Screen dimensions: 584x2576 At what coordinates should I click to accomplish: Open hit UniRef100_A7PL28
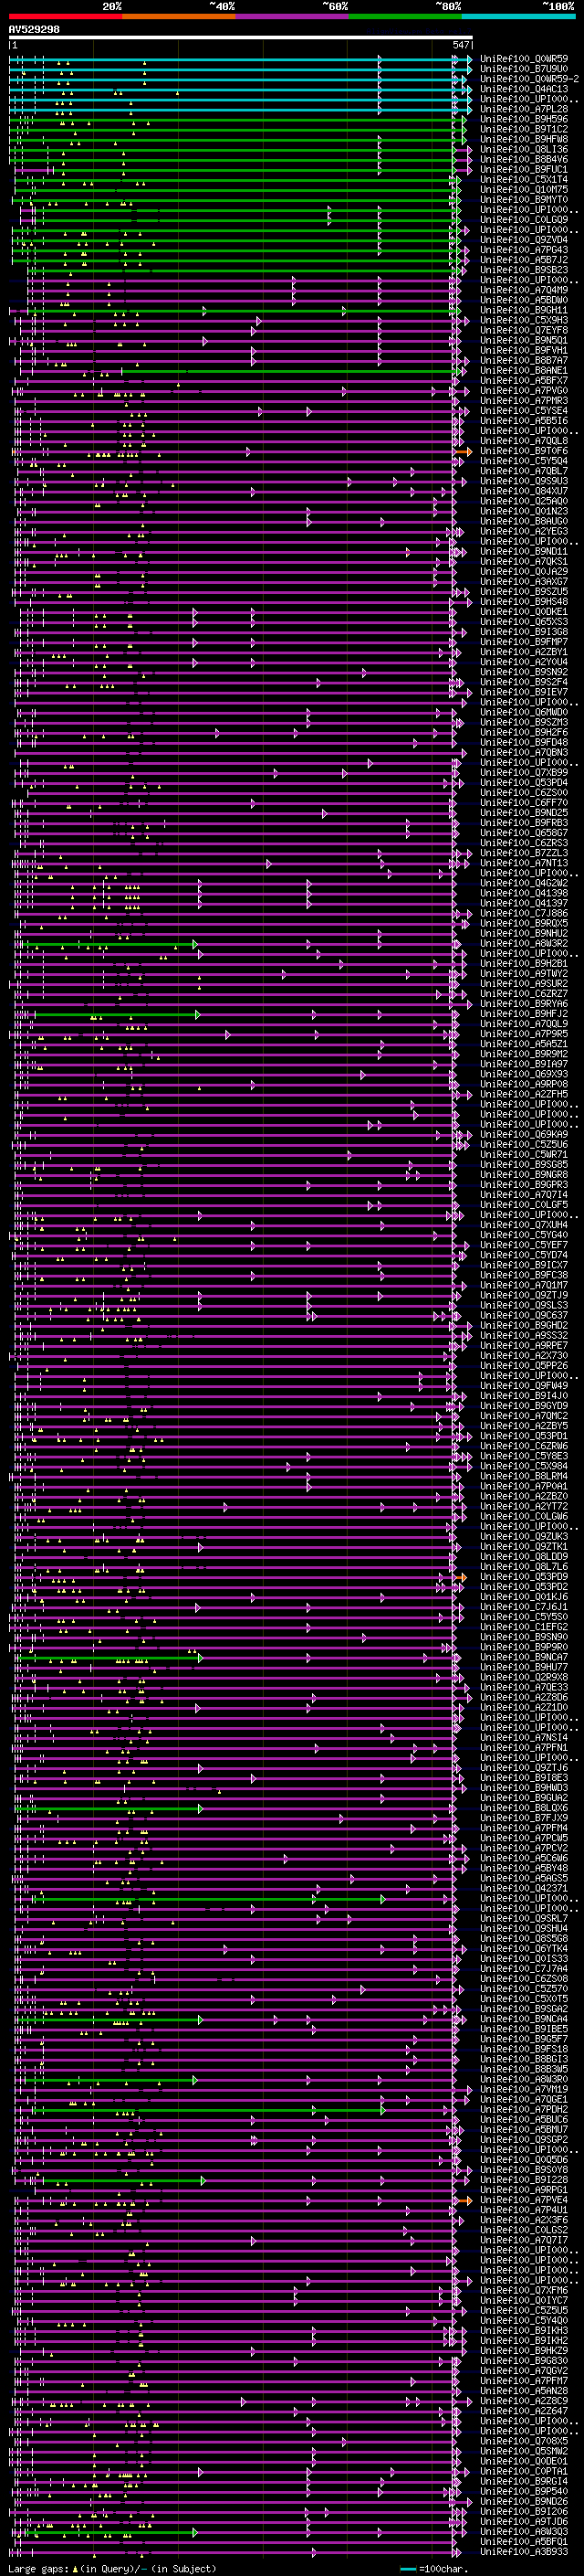click(524, 109)
